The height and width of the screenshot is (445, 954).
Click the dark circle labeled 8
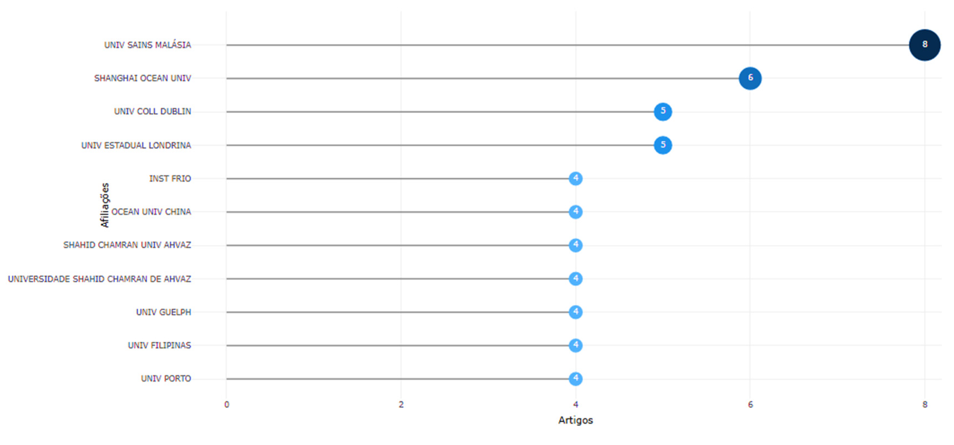click(x=924, y=45)
